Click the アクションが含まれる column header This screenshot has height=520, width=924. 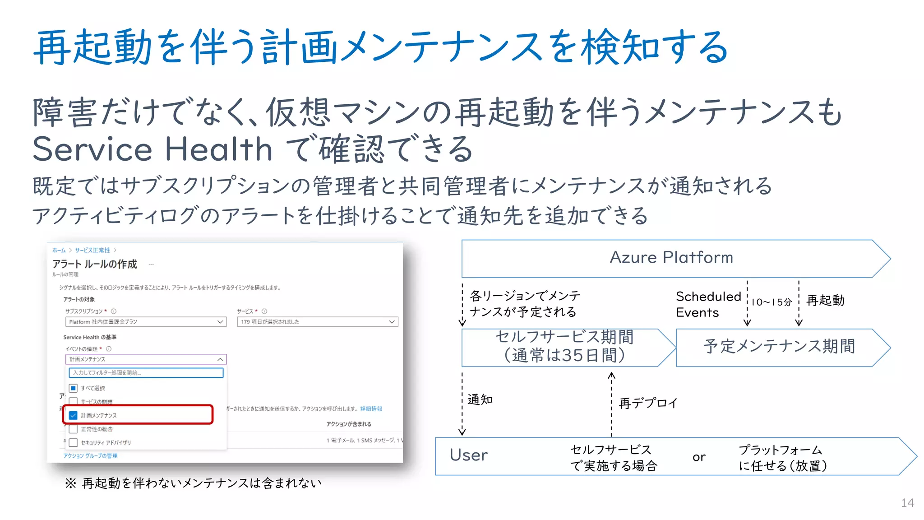pos(349,424)
